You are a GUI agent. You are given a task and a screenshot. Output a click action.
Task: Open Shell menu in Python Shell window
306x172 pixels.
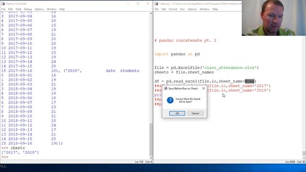tap(18, 9)
